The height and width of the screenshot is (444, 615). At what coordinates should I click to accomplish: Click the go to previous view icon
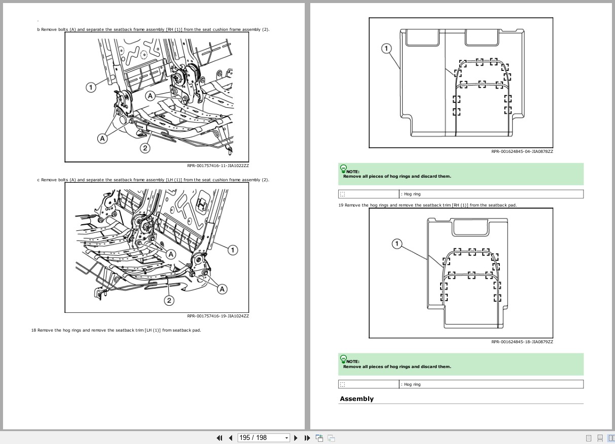[319, 438]
